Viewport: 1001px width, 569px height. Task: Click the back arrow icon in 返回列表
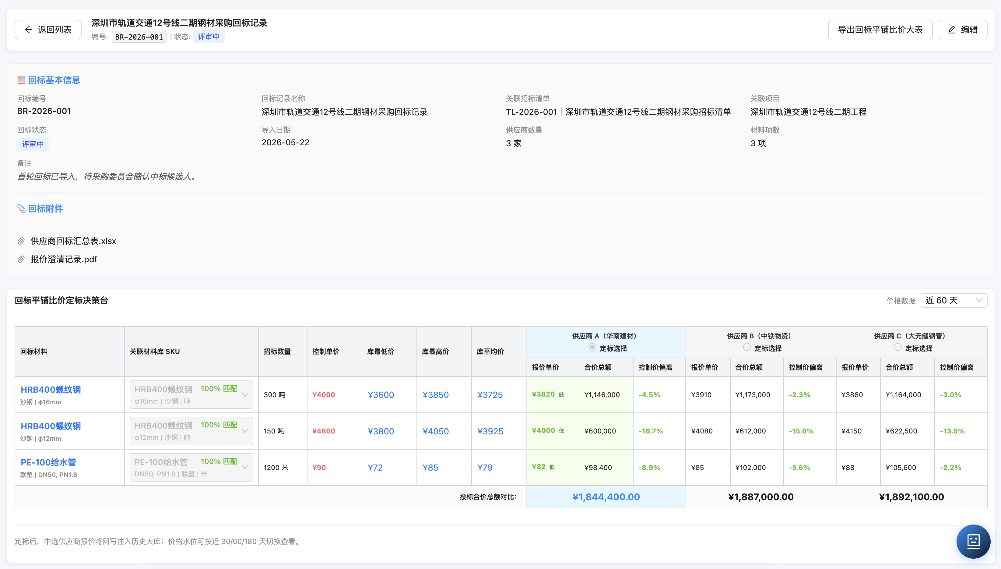click(x=29, y=30)
